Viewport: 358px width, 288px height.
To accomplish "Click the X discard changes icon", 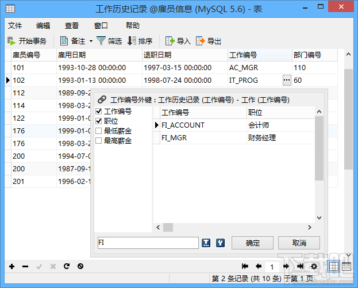I will point(53,266).
